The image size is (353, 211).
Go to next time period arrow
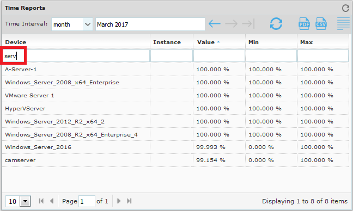coord(231,24)
